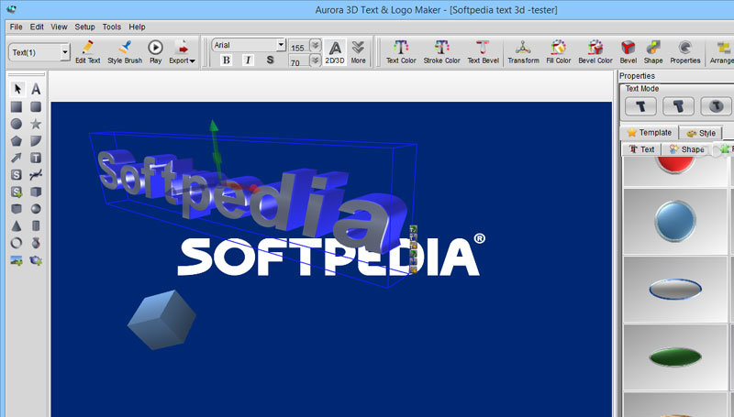Screen dimensions: 734x417
Task: Select the freehand curve tool
Action: pyautogui.click(x=36, y=175)
